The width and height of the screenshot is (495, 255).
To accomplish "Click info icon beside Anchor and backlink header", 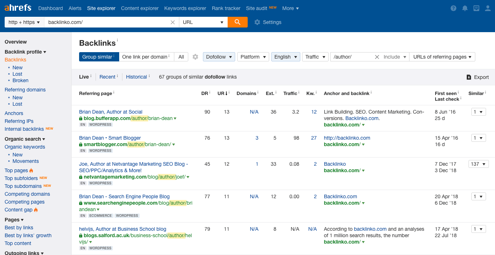I will (371, 92).
